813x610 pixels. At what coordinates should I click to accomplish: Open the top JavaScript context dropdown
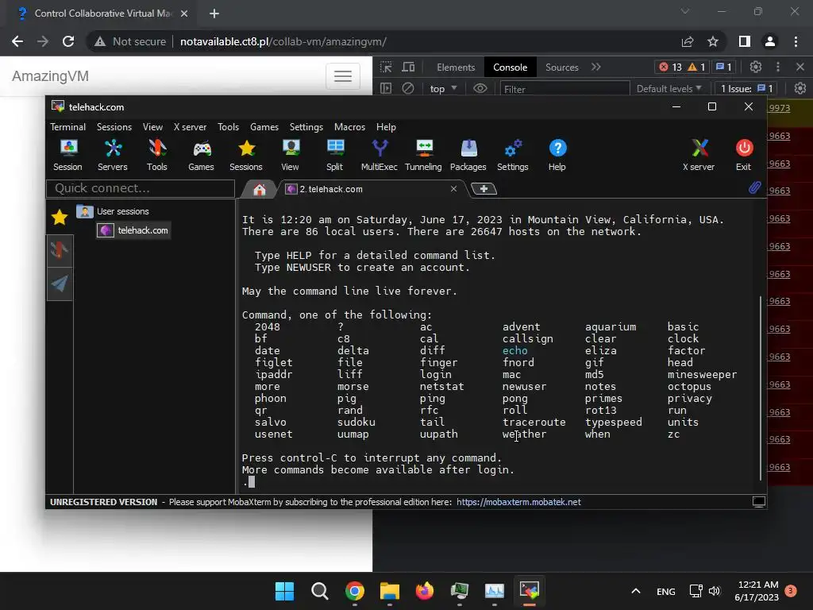tap(443, 89)
